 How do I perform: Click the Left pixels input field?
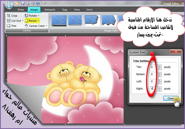[153, 81]
